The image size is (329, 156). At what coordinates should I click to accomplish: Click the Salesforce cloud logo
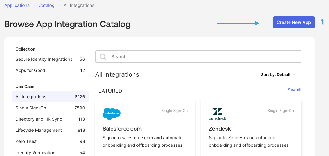click(x=112, y=114)
